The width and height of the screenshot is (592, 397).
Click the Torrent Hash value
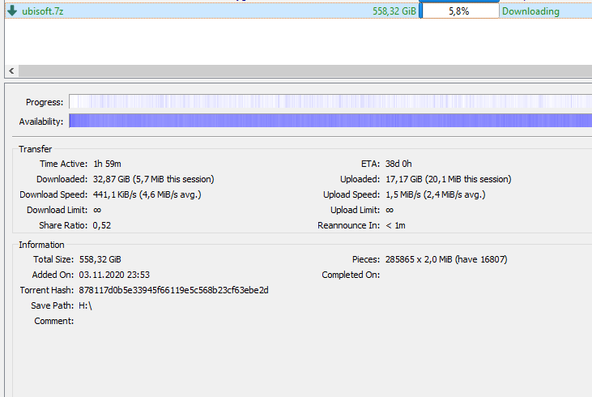point(173,290)
